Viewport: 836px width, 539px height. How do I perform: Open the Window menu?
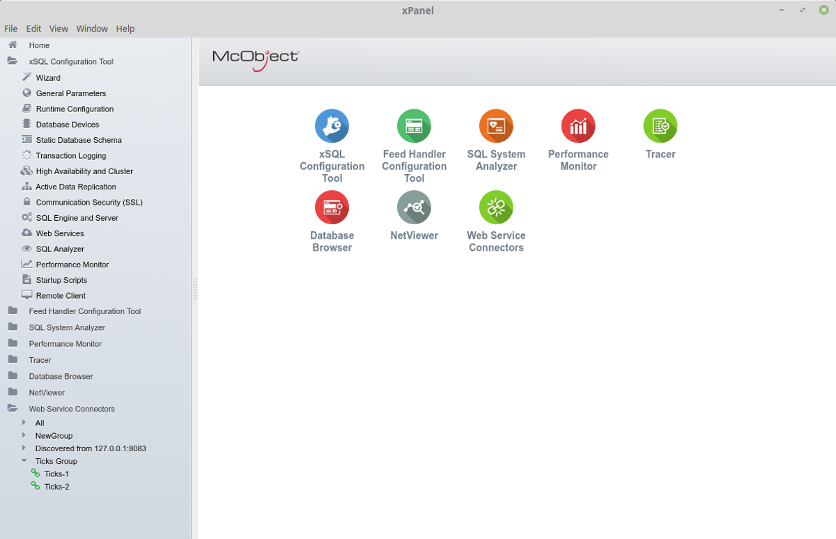[92, 29]
